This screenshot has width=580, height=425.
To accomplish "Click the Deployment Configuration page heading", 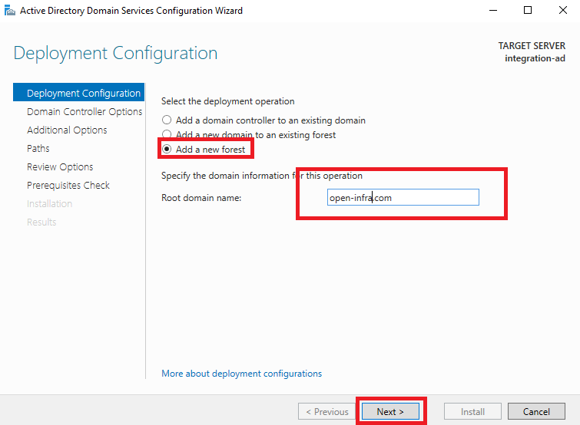I will (115, 53).
